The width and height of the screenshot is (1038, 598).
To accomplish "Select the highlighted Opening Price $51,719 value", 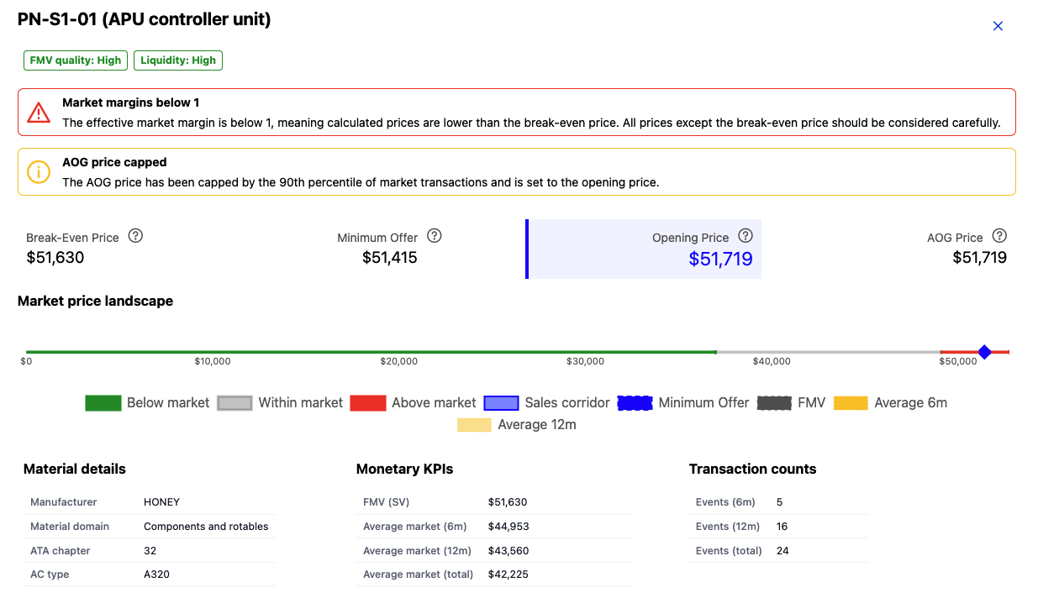I will (720, 259).
